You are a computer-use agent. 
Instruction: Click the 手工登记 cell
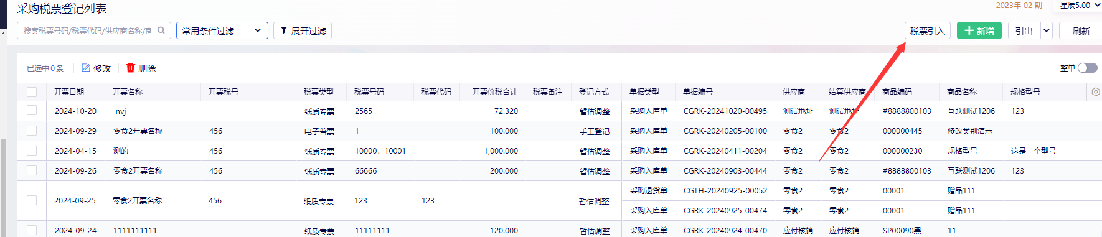(595, 131)
